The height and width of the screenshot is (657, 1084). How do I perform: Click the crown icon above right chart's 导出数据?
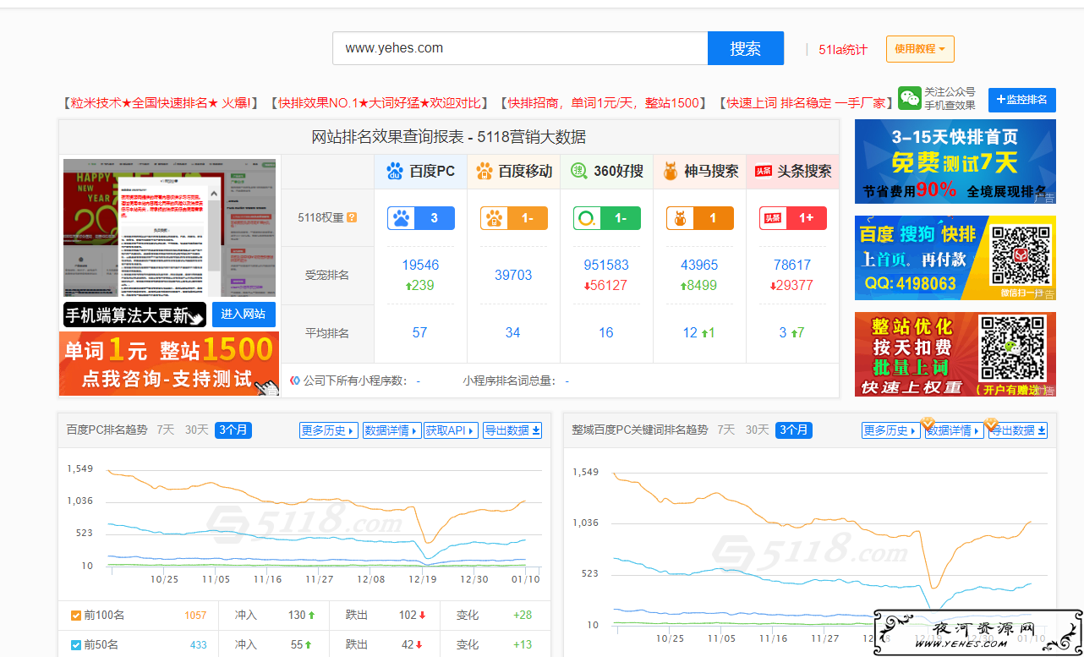click(x=991, y=423)
